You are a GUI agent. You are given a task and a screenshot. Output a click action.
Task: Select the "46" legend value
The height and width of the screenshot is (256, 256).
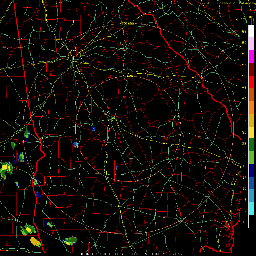(x=244, y=88)
